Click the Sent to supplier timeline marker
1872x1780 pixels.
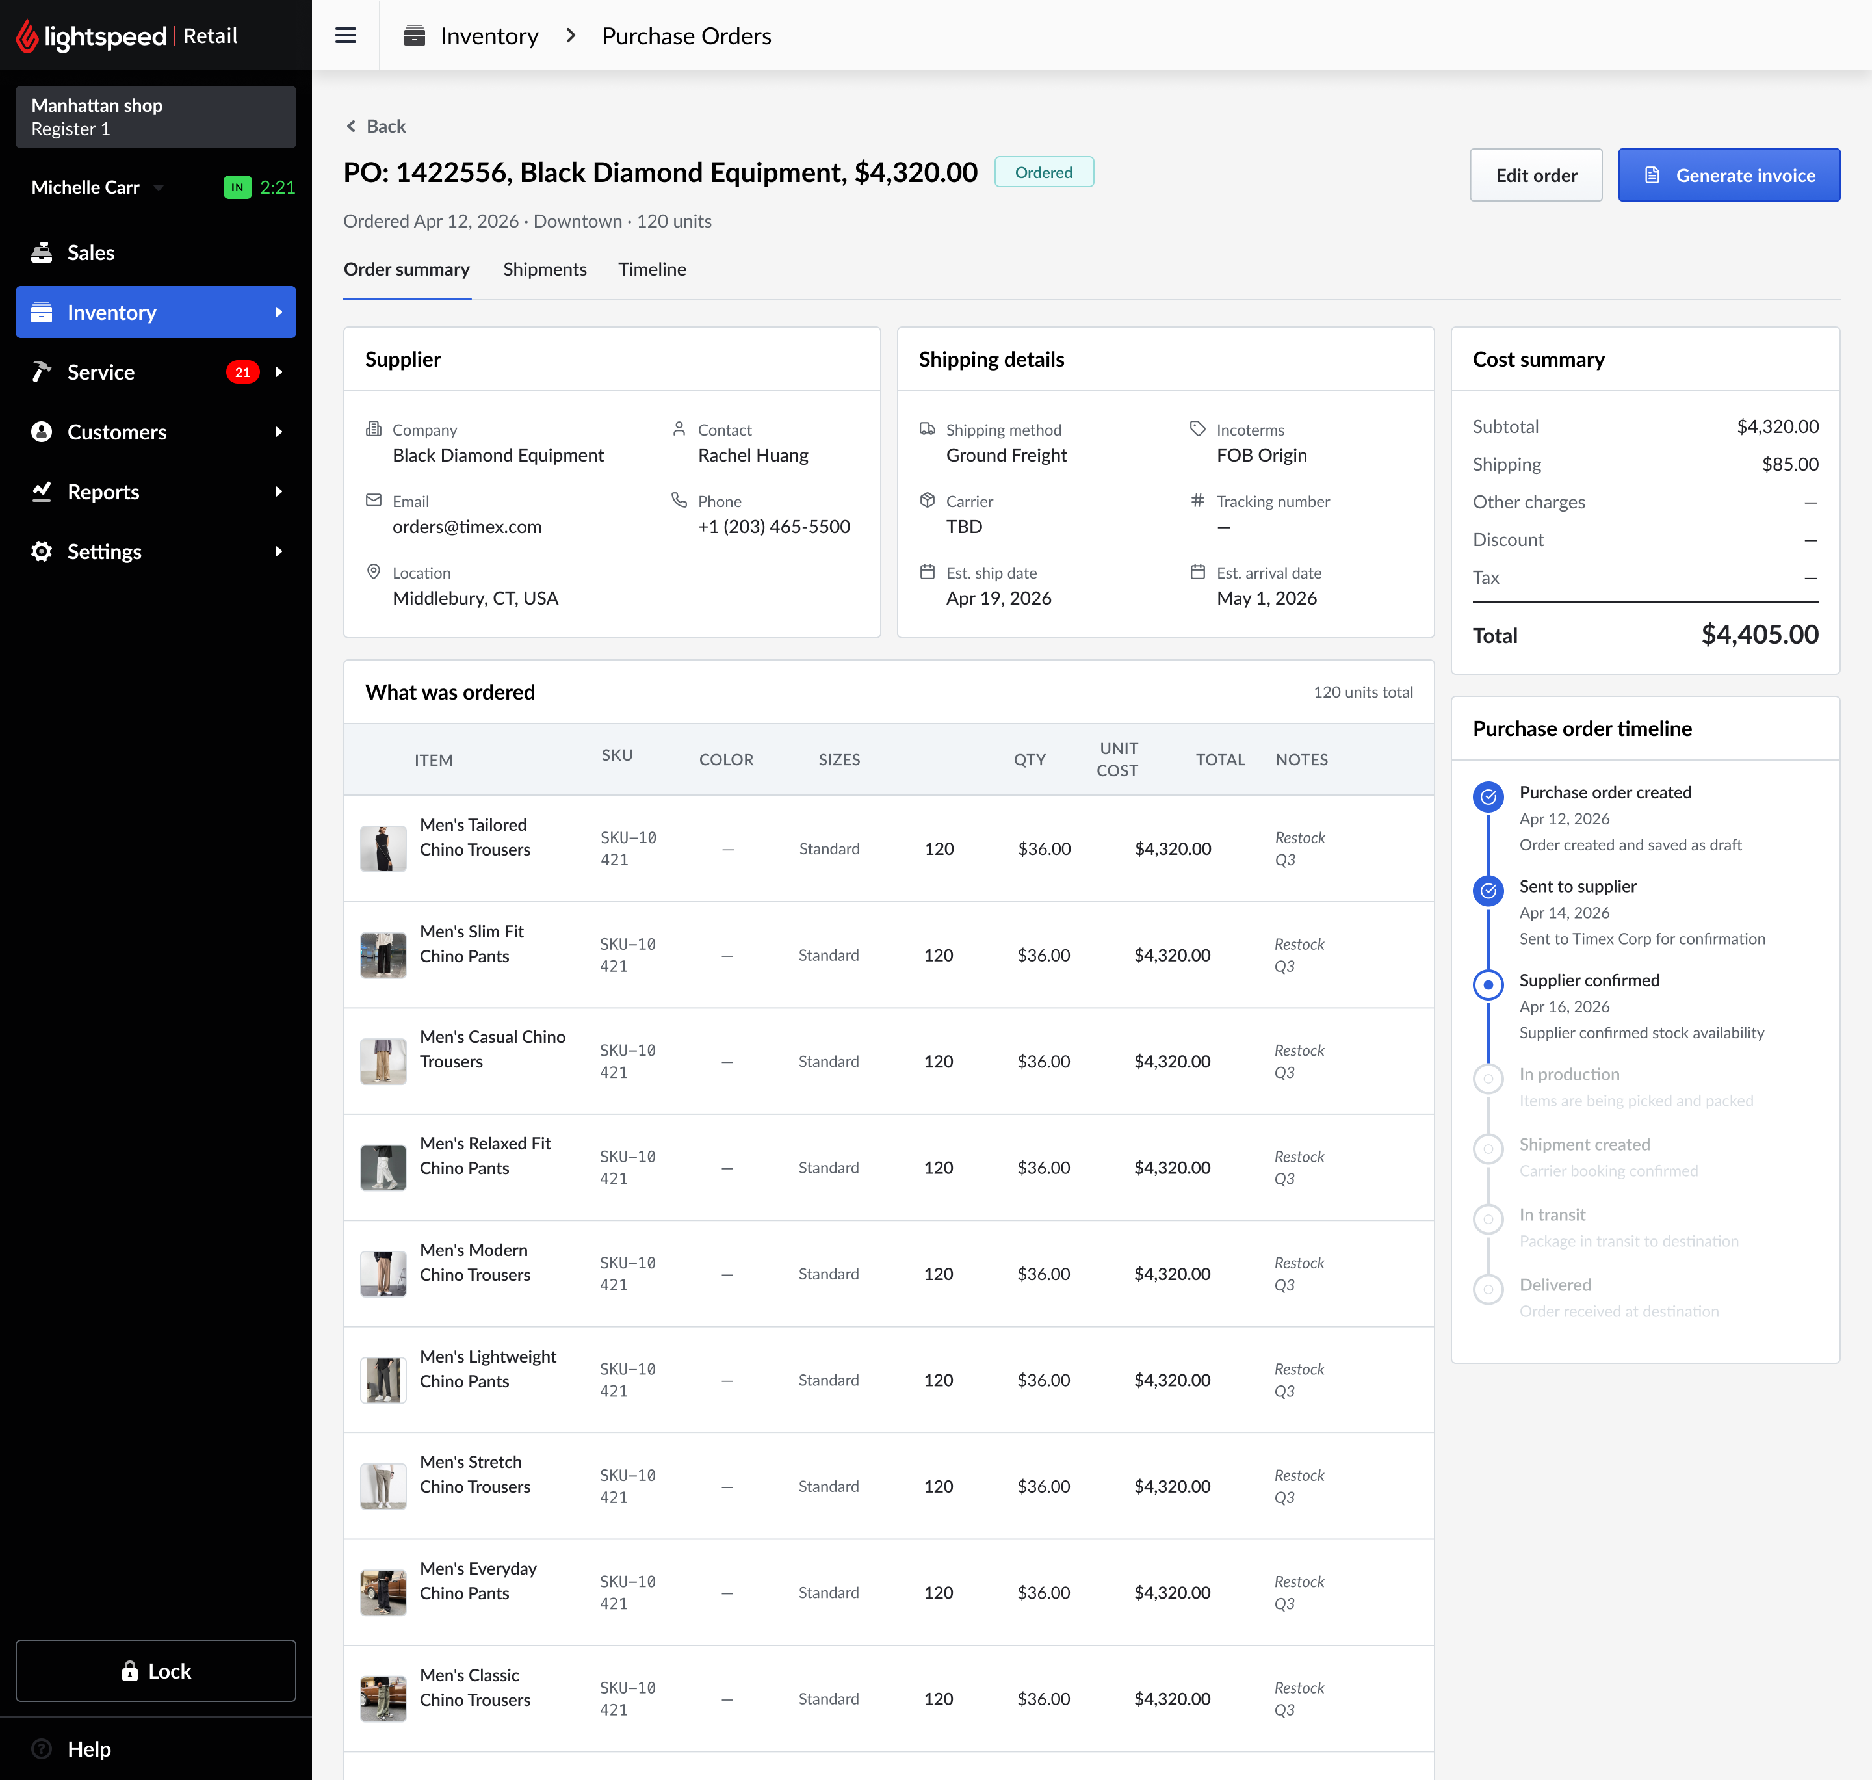click(1488, 890)
